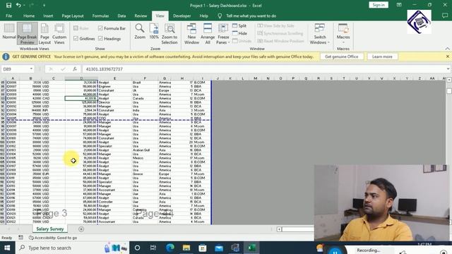Screen dimensions: 452x254
Task: Split the worksheet window
Action: pos(239,25)
